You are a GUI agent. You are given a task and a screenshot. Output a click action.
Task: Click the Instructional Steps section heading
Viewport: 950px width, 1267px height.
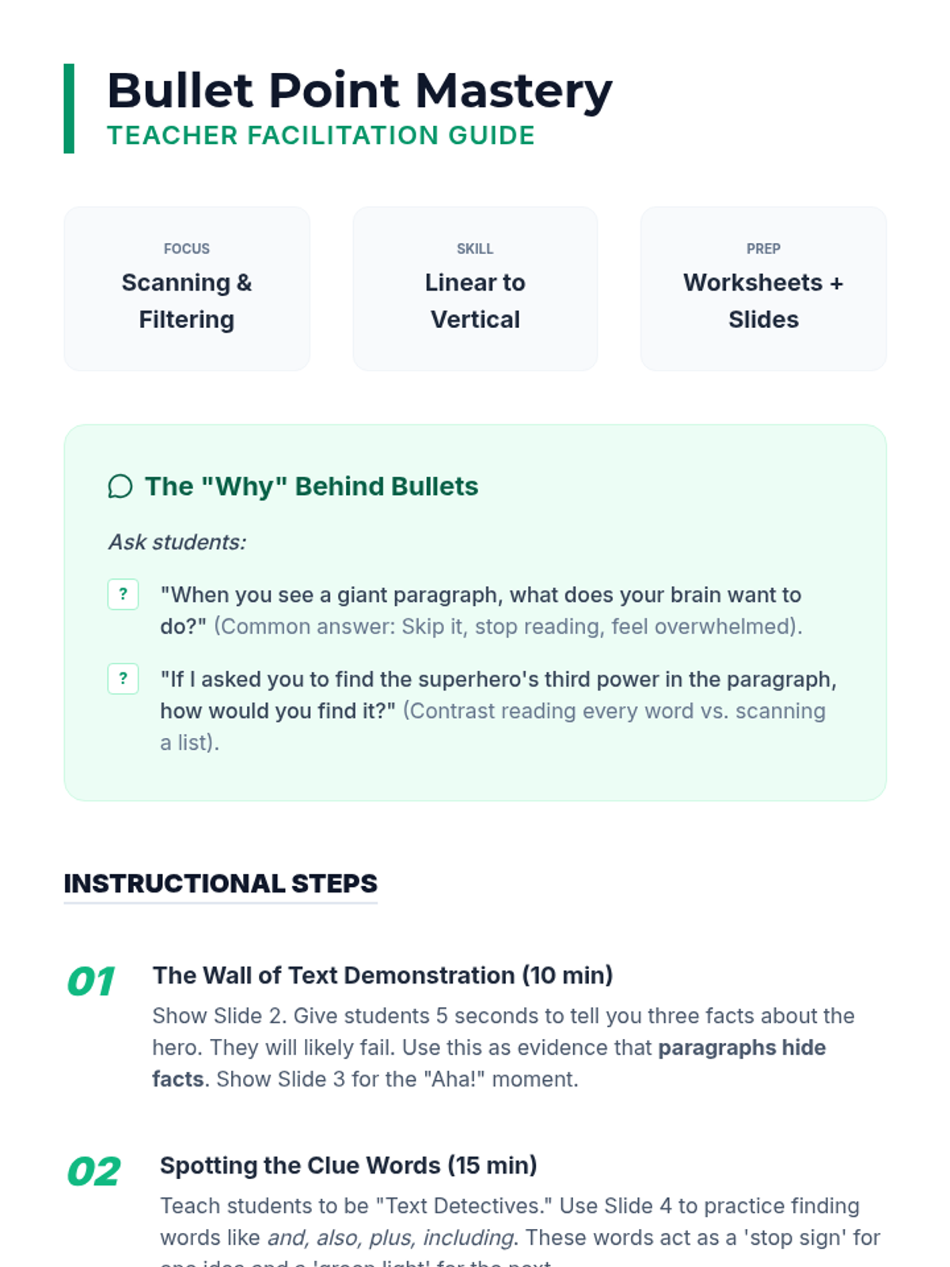220,883
